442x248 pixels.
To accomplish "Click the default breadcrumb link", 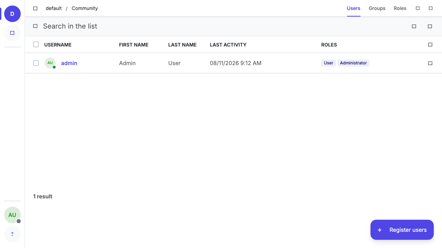I will tap(54, 8).
